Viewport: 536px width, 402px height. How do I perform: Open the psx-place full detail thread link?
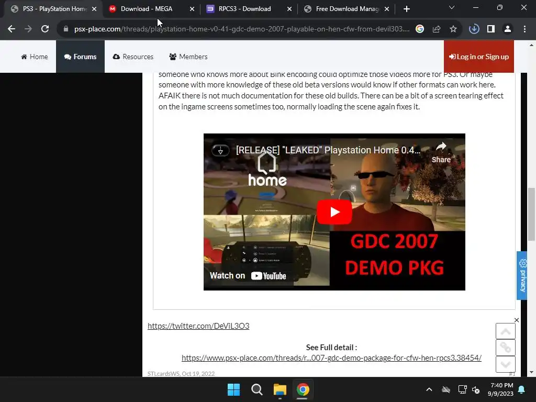coord(331,358)
